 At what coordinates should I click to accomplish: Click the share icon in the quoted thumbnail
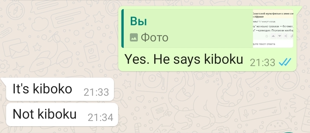coord(286,36)
